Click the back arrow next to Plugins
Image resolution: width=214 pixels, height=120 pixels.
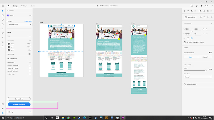point(7,11)
